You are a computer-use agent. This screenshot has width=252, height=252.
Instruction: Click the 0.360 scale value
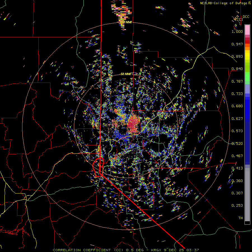click(237, 181)
